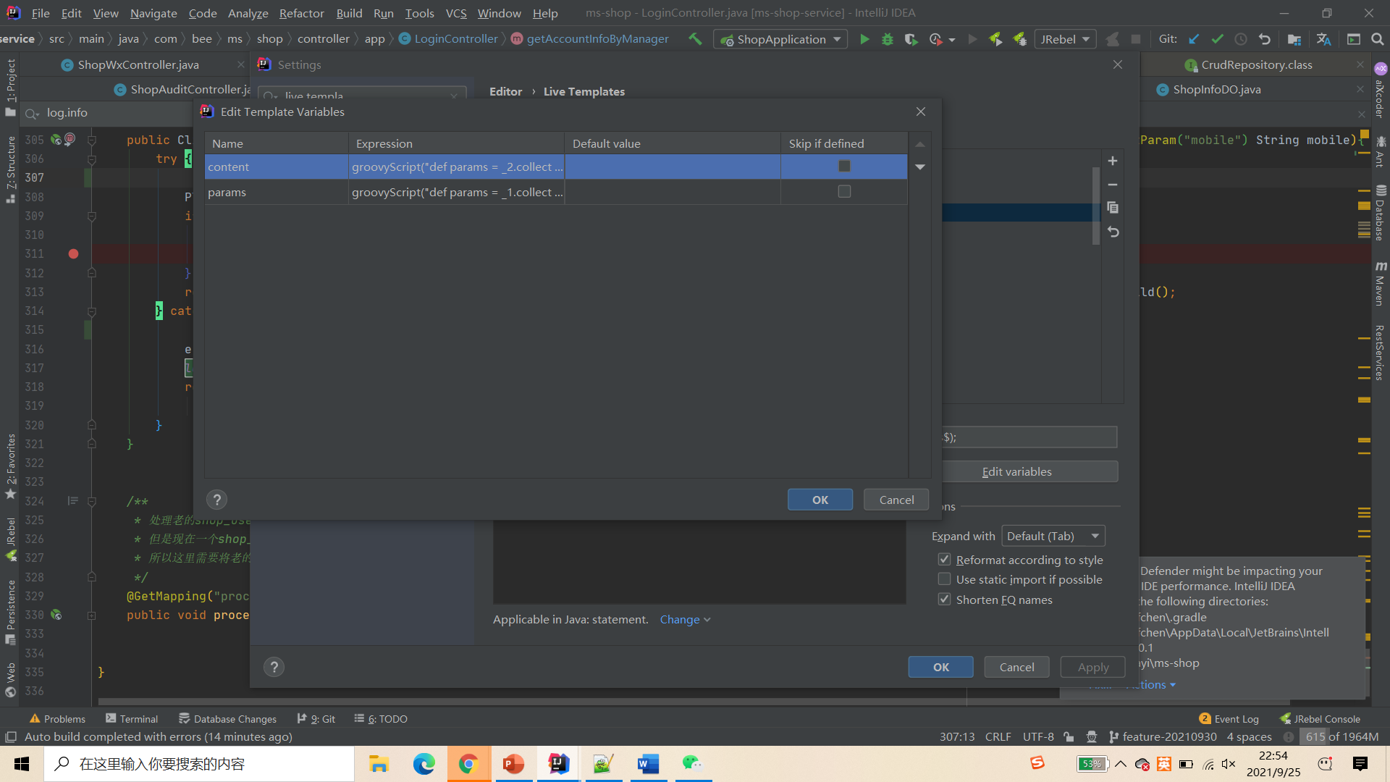The image size is (1390, 782).
Task: Click the Build hammer icon
Action: 695,39
